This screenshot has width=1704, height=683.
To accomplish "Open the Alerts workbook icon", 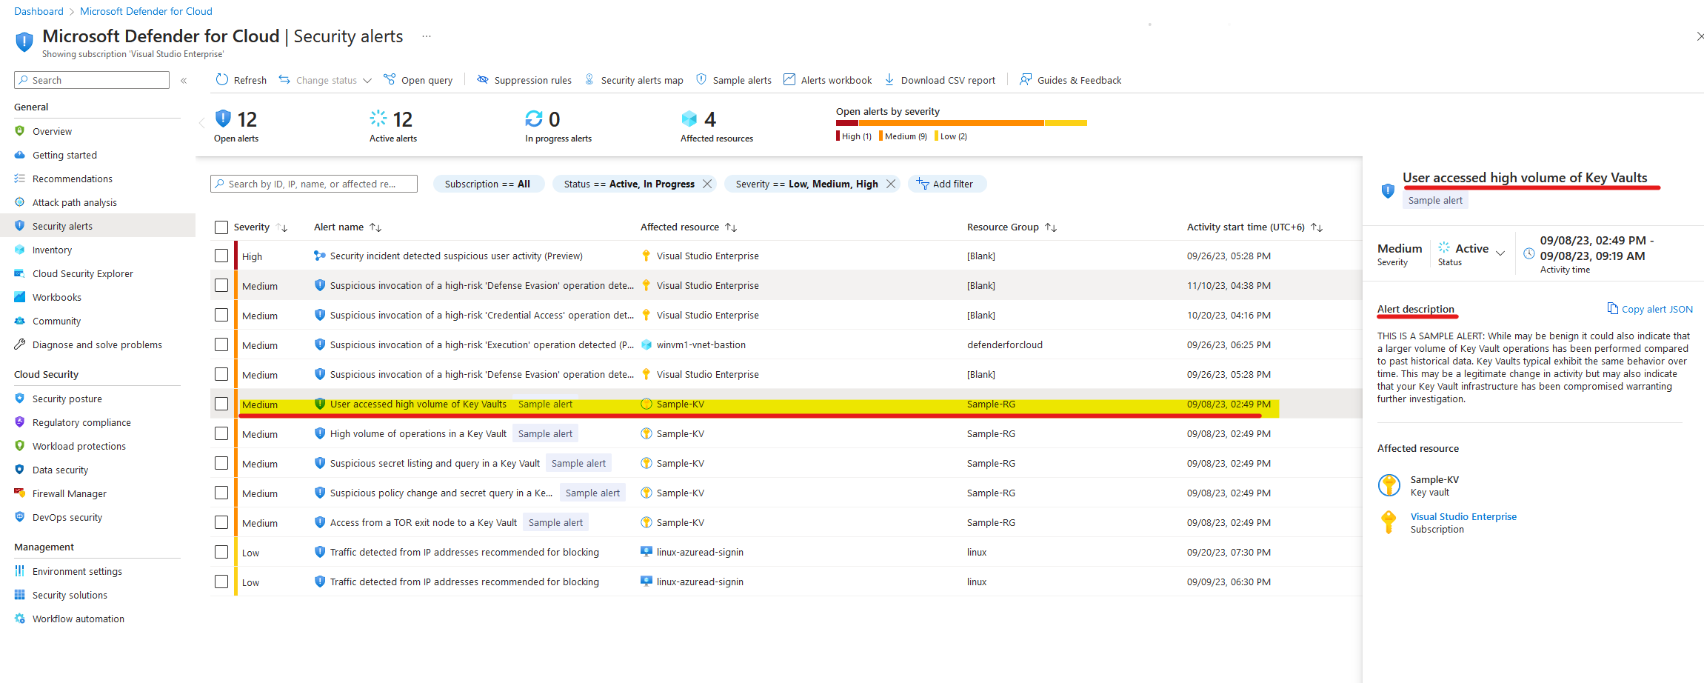I will 789,79.
